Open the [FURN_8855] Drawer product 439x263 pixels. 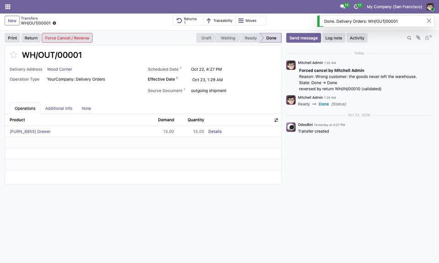[30, 131]
